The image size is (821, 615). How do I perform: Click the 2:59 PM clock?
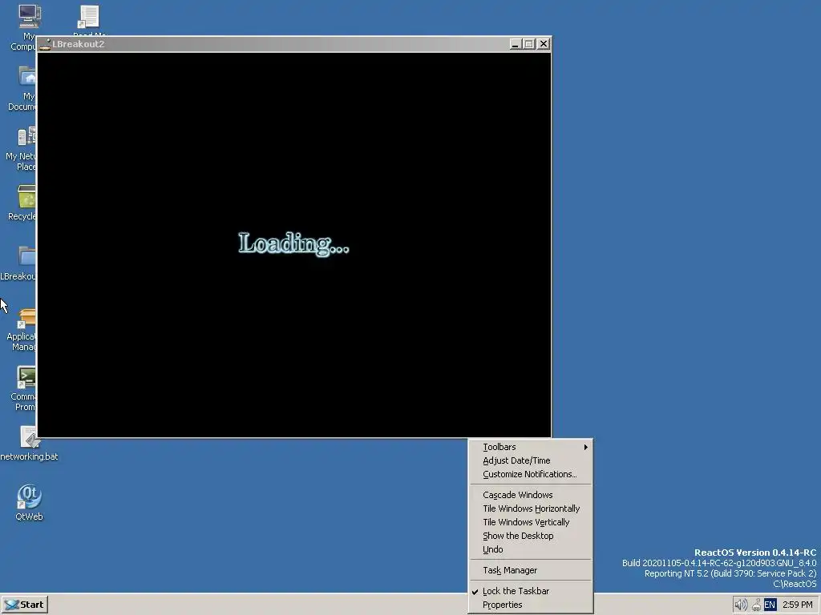coord(798,605)
